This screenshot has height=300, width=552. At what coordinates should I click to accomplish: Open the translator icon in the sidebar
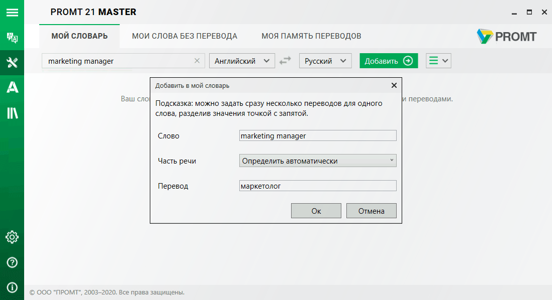[12, 38]
